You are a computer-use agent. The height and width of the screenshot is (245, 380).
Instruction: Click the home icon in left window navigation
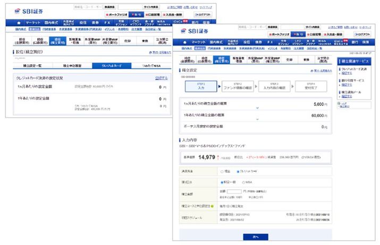point(19,23)
